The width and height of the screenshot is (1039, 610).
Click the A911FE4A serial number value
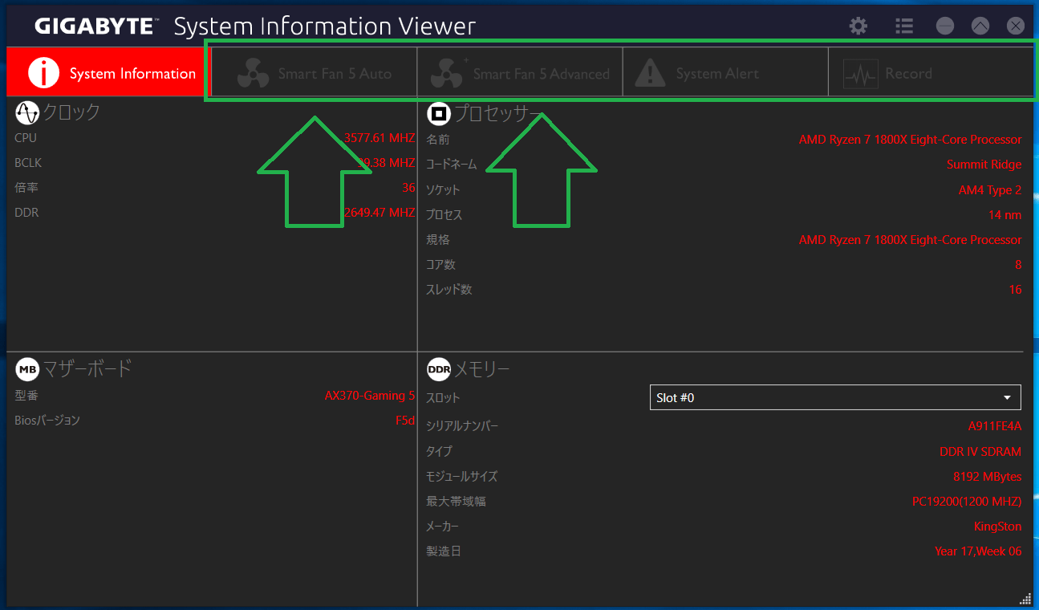[994, 426]
